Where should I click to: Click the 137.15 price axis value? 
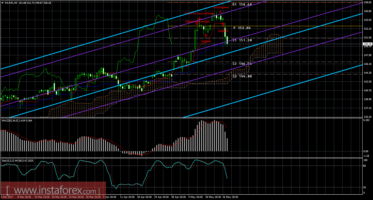(368, 108)
